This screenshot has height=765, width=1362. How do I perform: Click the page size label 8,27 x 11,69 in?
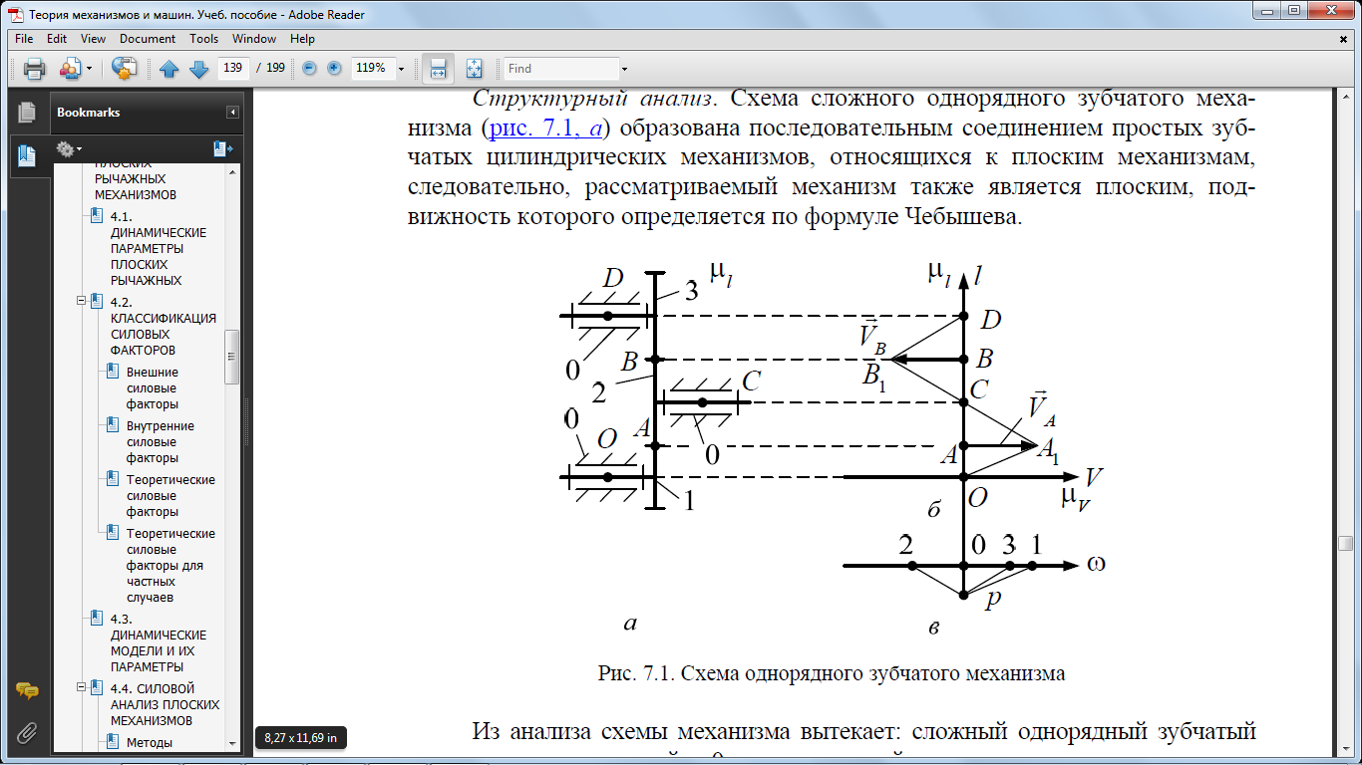click(301, 738)
